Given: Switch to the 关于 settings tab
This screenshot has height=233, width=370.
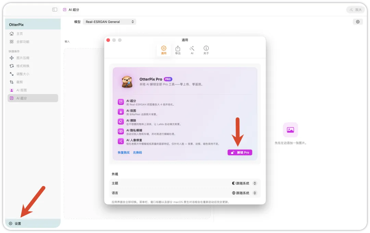Looking at the screenshot, I should (x=206, y=50).
